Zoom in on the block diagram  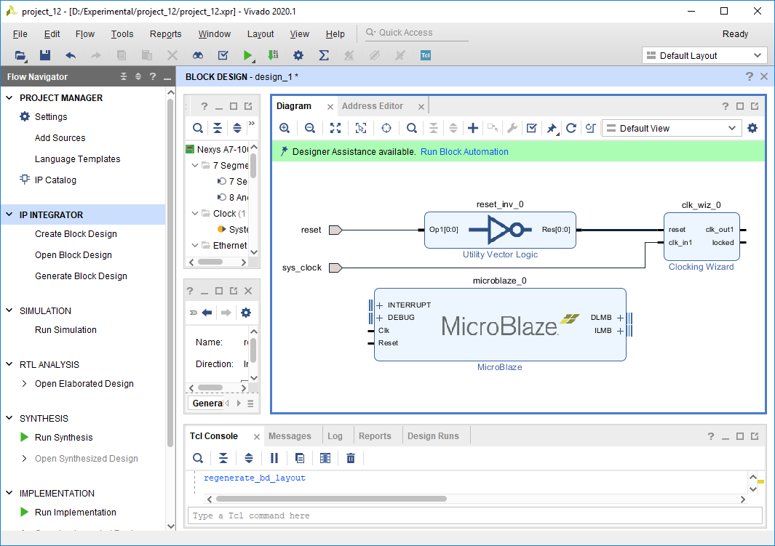click(x=285, y=129)
